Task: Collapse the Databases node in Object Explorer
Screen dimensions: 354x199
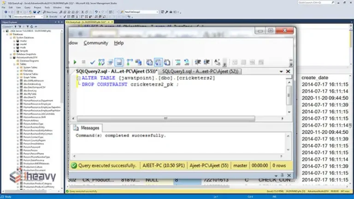Action: click(7, 34)
